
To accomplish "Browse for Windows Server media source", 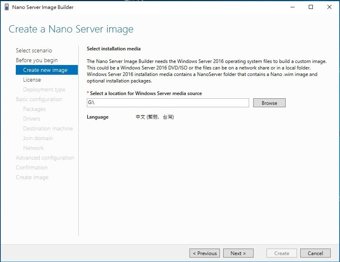I will [269, 103].
